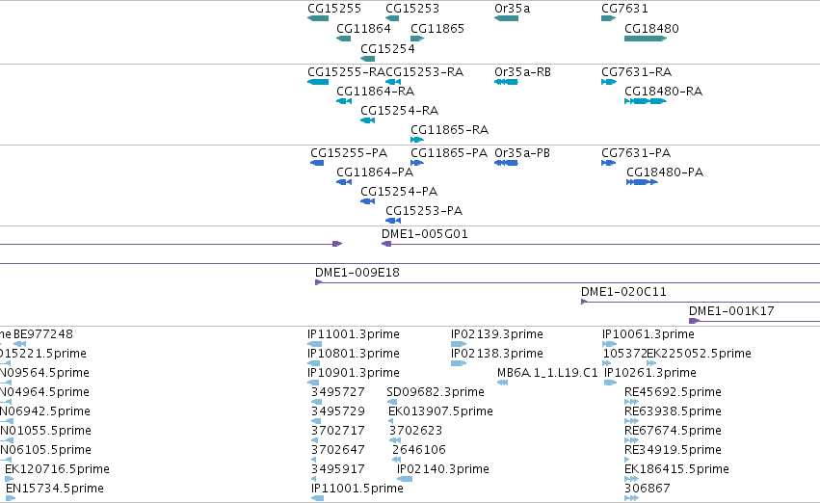This screenshot has height=503, width=820.
Task: Select EST IP02139.3prime
Action: point(459,344)
